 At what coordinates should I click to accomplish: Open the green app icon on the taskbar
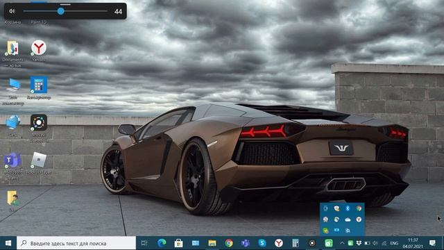(328, 243)
